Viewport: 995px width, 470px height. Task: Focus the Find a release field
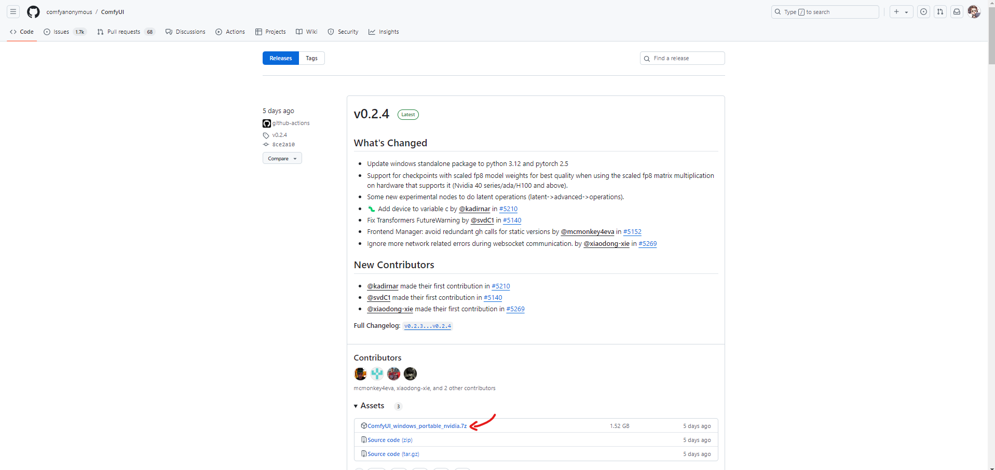[x=682, y=58]
